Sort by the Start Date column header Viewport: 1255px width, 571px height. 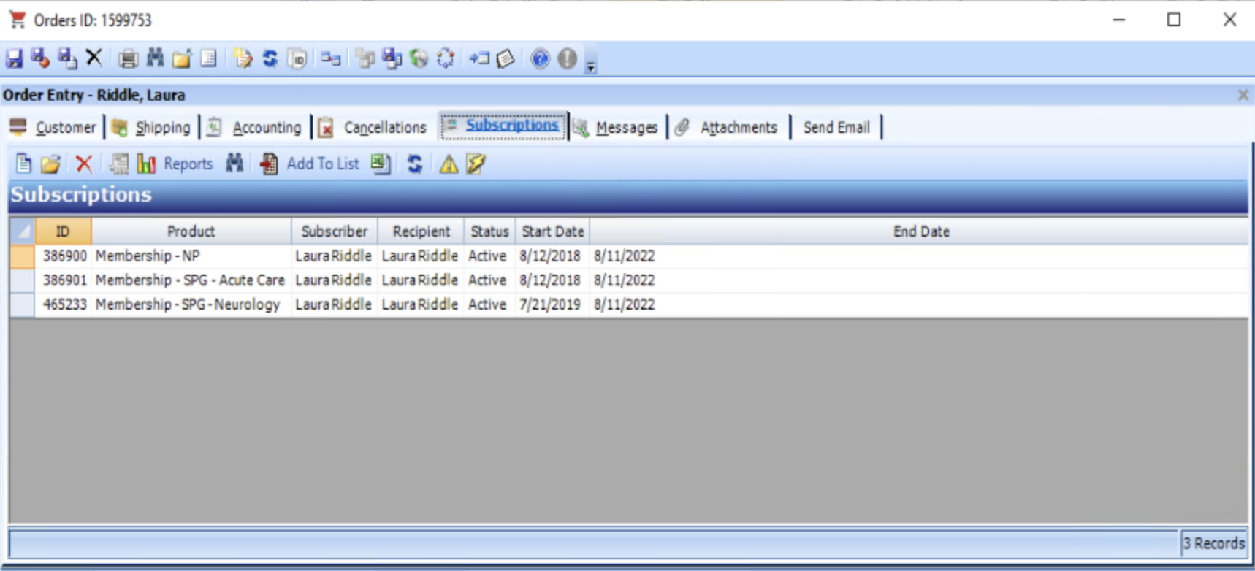(552, 231)
